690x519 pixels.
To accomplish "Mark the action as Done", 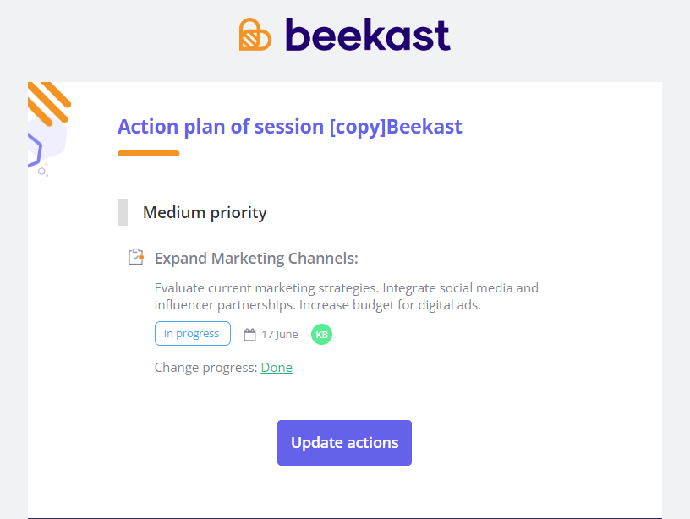I will [x=277, y=368].
